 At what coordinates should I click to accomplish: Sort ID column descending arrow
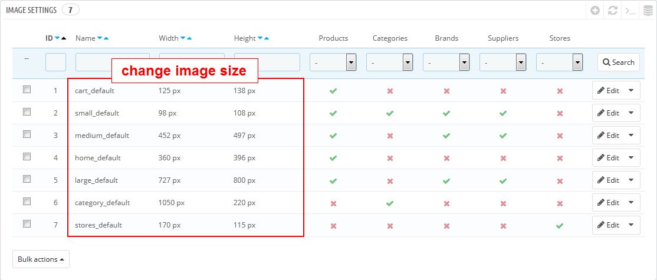click(57, 38)
